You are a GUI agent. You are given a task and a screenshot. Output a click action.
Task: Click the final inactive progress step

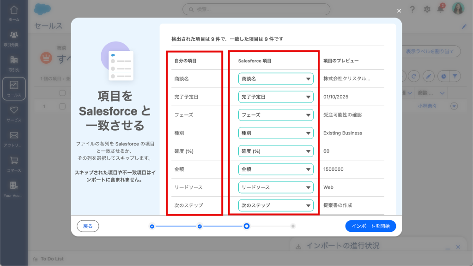tap(293, 226)
